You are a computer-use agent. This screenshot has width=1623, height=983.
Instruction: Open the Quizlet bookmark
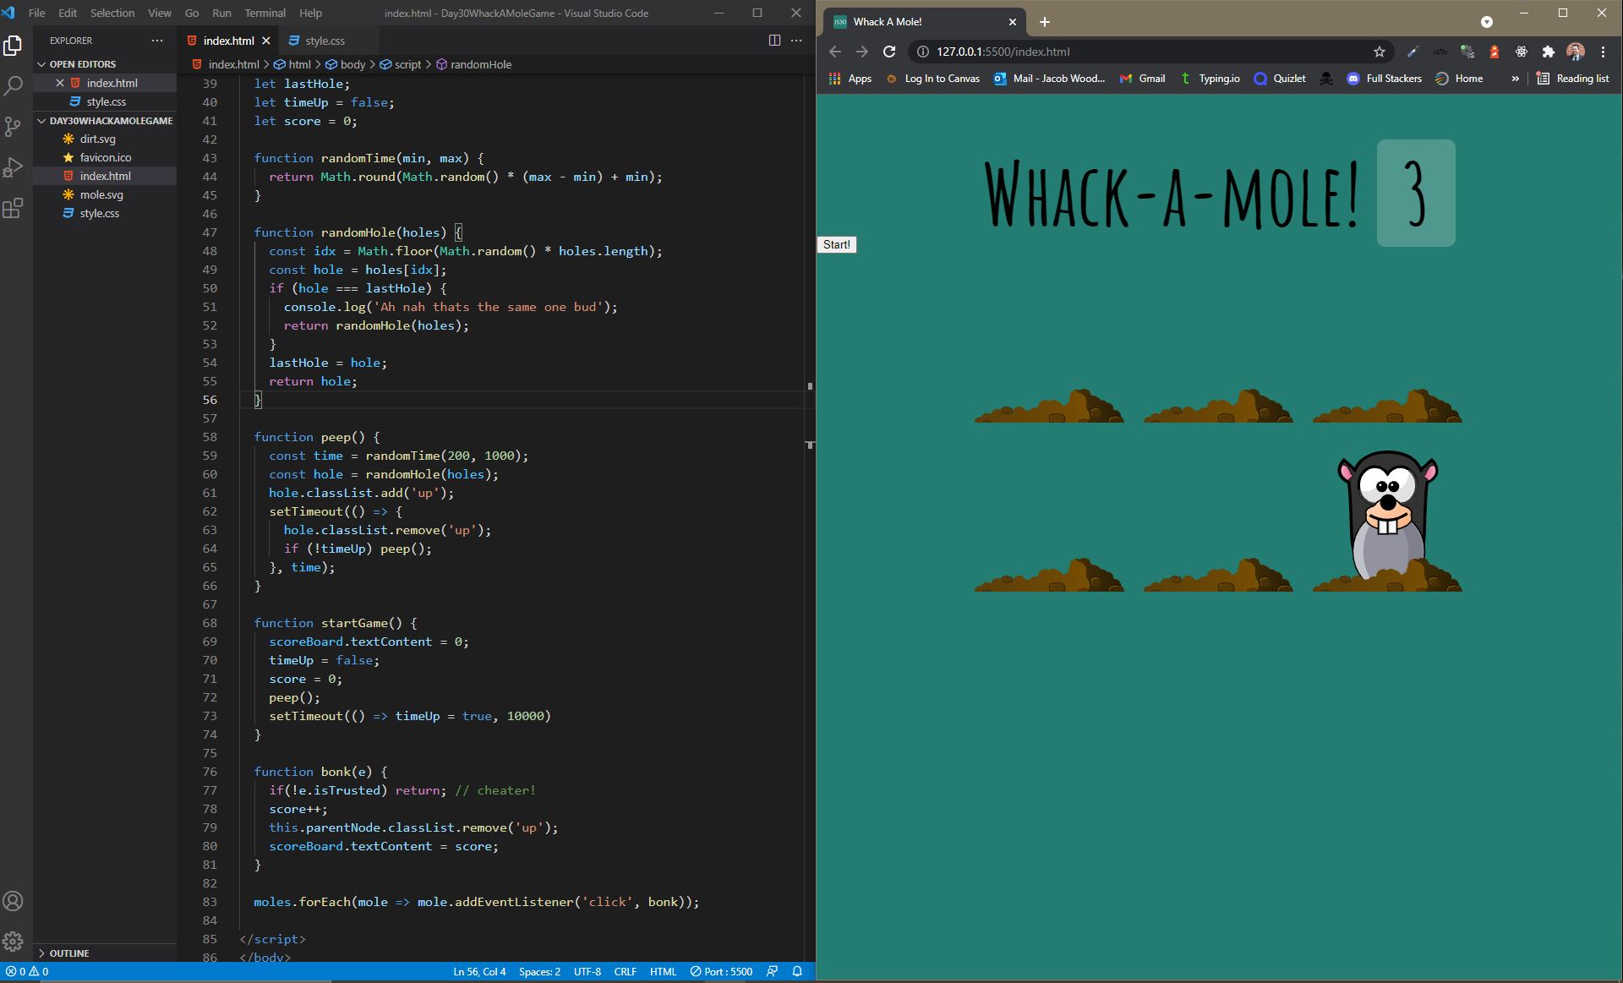tap(1280, 79)
